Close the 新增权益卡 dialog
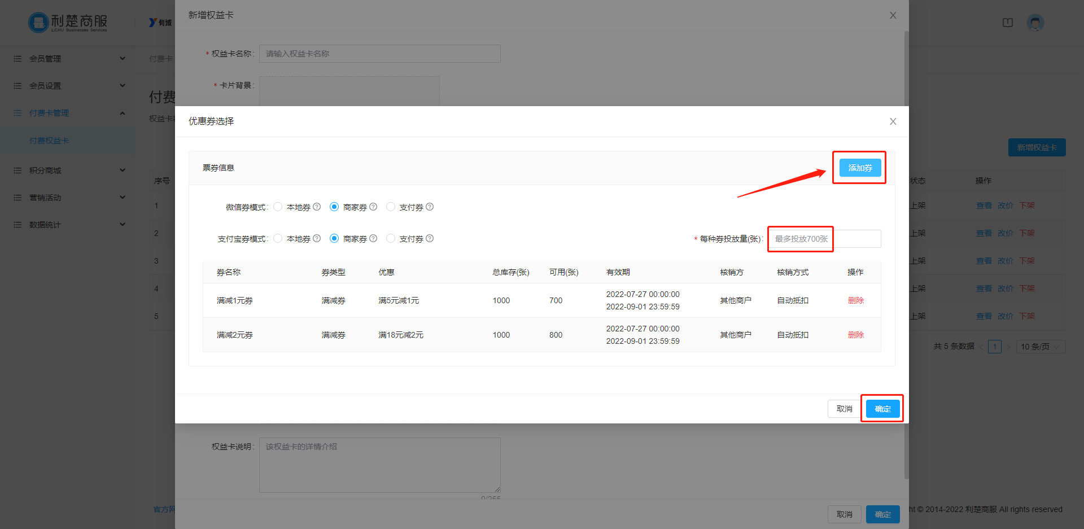The image size is (1084, 529). pyautogui.click(x=893, y=15)
